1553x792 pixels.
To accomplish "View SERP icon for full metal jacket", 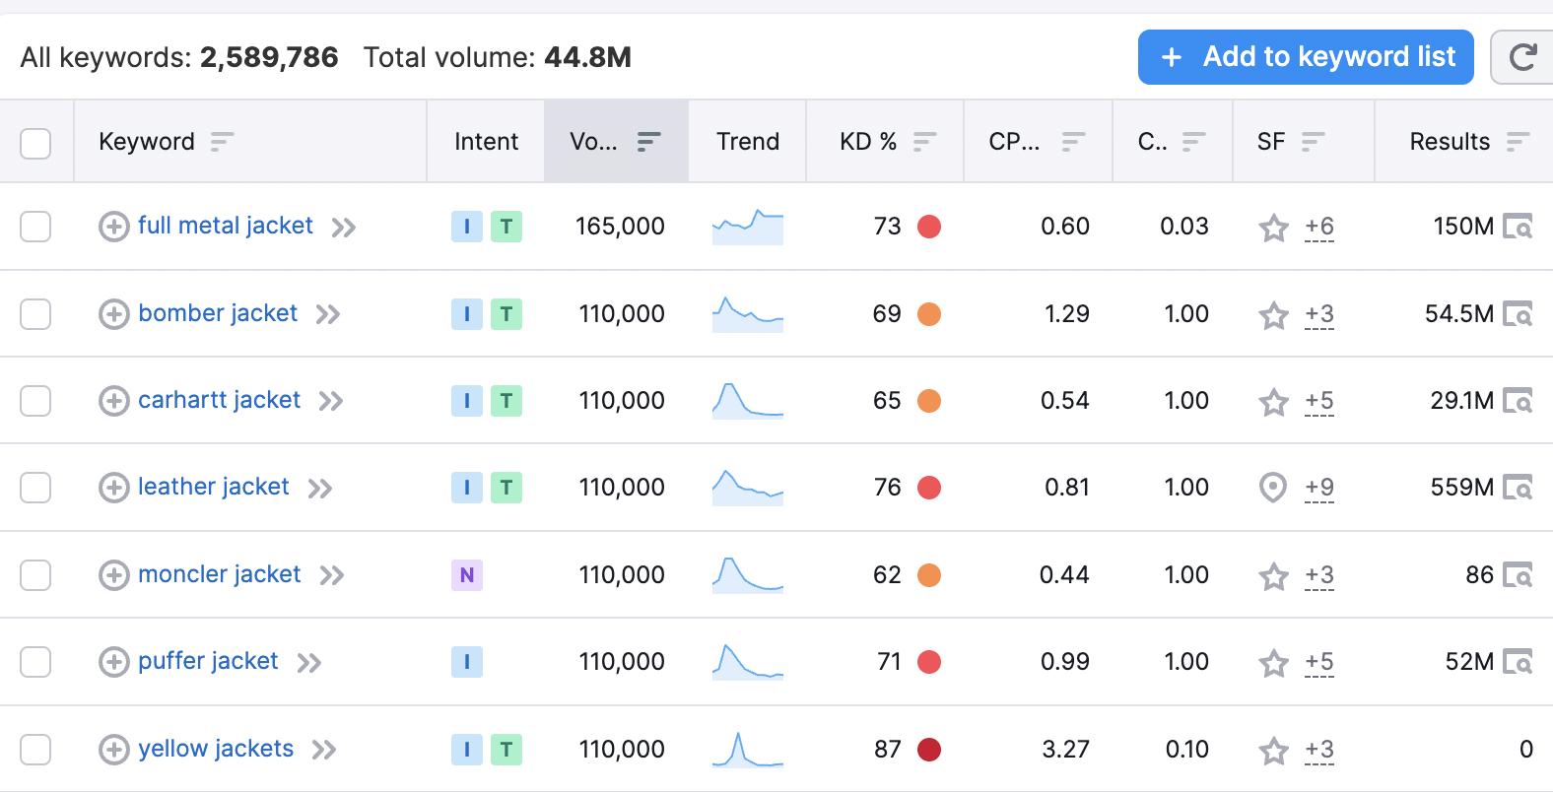I will click(x=1518, y=227).
